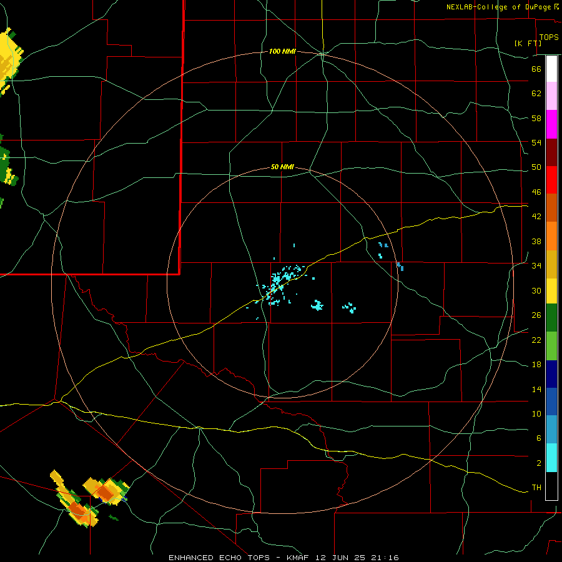Click the legend value "54"
This screenshot has height=562, width=562.
(x=536, y=142)
